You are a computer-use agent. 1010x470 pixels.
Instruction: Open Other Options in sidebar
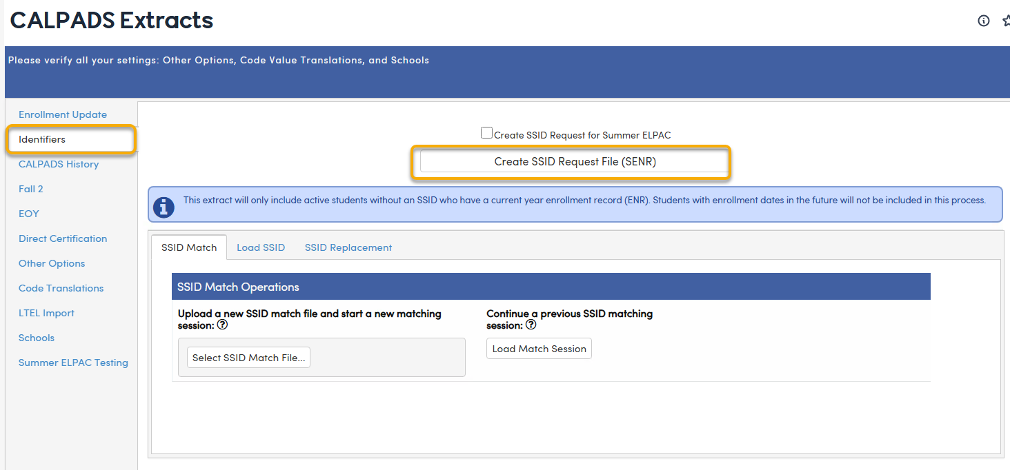pyautogui.click(x=52, y=263)
